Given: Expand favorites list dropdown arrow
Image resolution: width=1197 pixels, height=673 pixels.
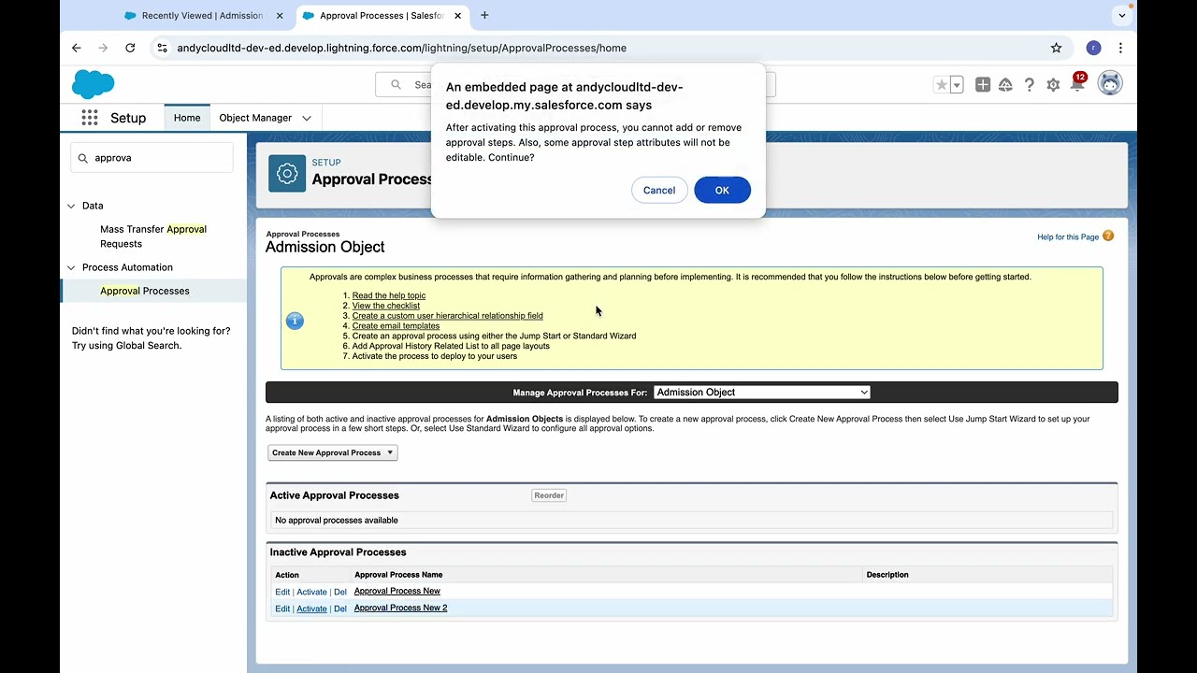Looking at the screenshot, I should 956,85.
